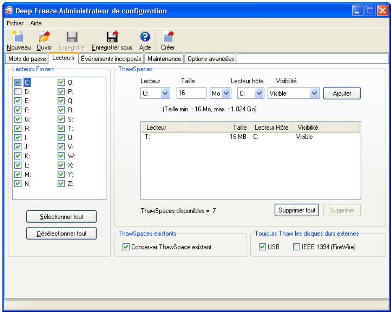Go to the Maintenance tab
391x312 pixels.
point(164,59)
